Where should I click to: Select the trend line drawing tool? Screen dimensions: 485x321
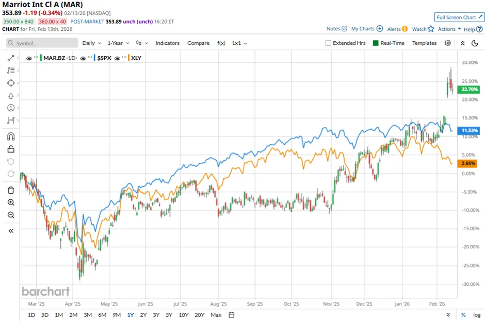click(x=11, y=58)
